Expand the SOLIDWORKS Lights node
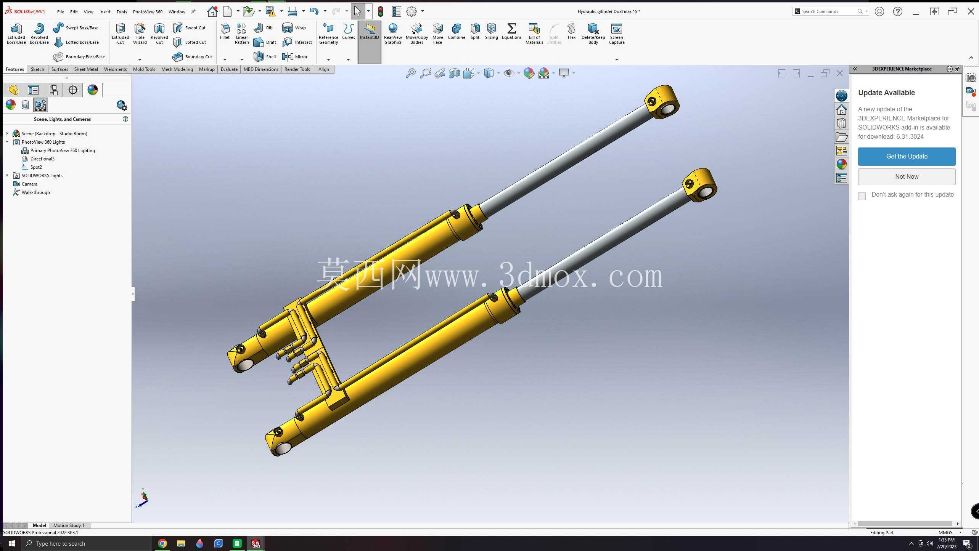Viewport: 979px width, 551px height. tap(7, 175)
